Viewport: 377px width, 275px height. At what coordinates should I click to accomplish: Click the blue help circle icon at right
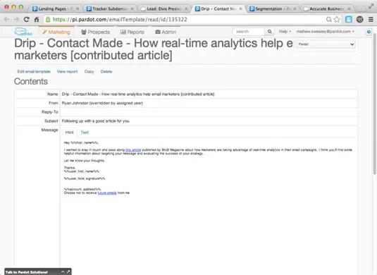click(x=369, y=32)
